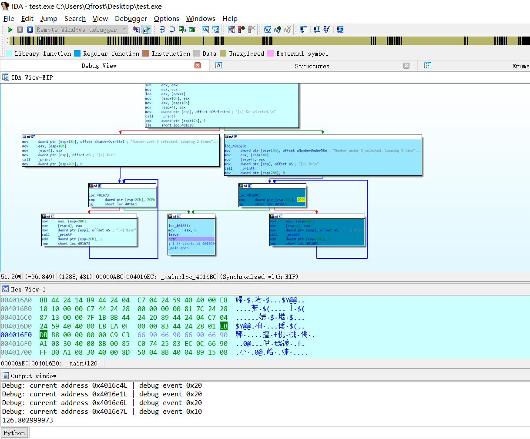Click the delete watch icon
Screen dimensions: 530x439
pos(288,30)
